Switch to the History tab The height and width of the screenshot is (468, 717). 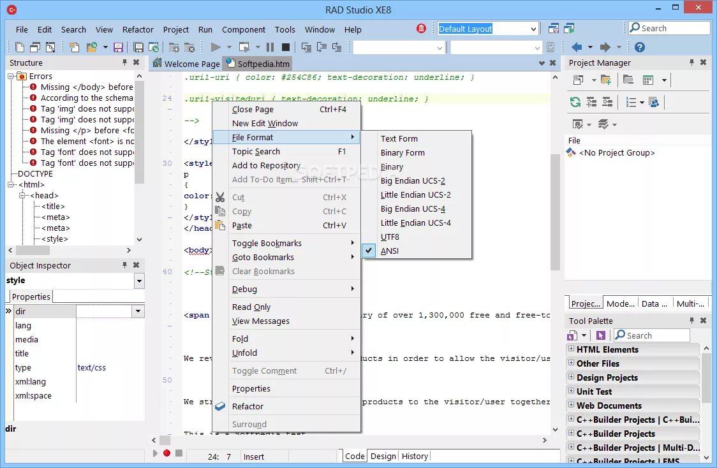(x=415, y=456)
